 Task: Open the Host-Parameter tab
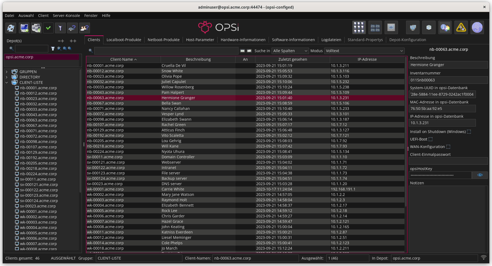tap(200, 40)
